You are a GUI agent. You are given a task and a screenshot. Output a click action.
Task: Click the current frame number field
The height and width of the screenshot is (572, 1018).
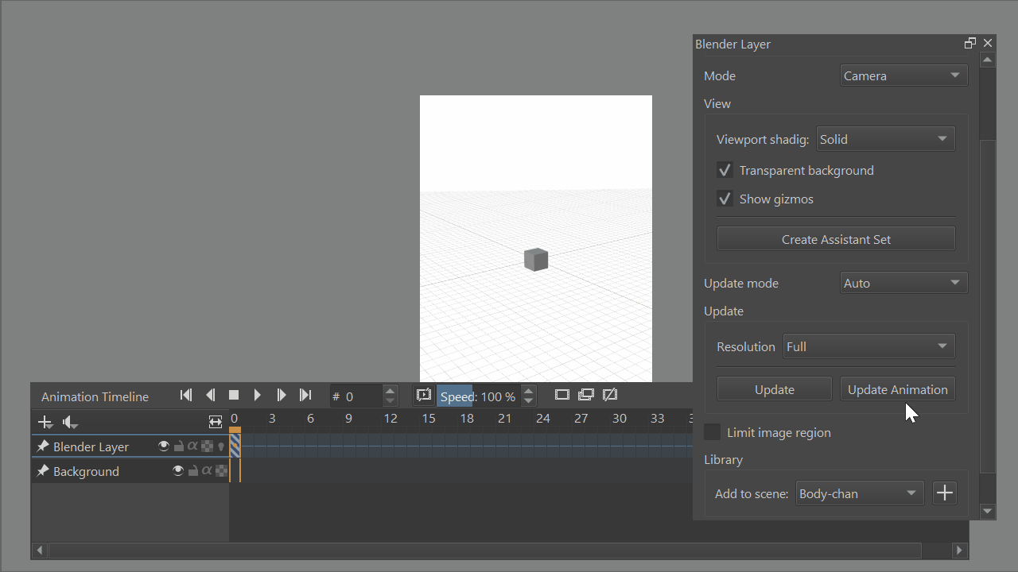pos(356,396)
